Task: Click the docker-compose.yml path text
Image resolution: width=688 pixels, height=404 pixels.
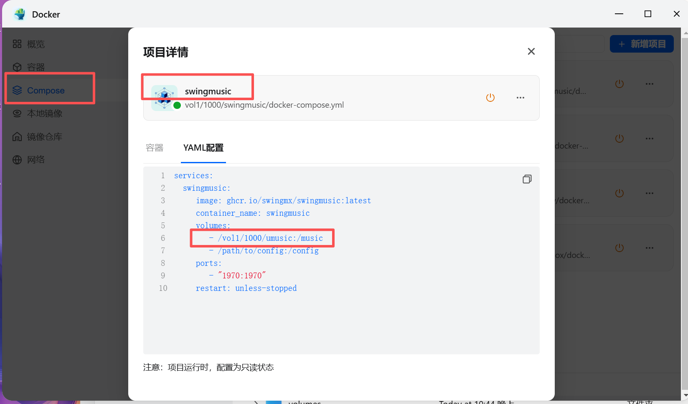Action: pyautogui.click(x=264, y=105)
